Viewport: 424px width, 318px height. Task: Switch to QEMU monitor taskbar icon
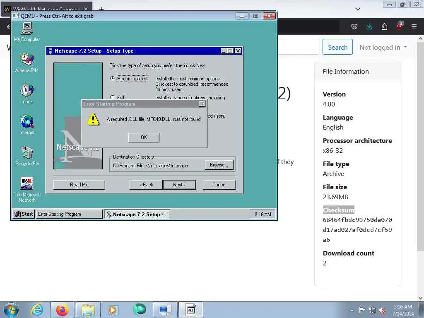(165, 310)
